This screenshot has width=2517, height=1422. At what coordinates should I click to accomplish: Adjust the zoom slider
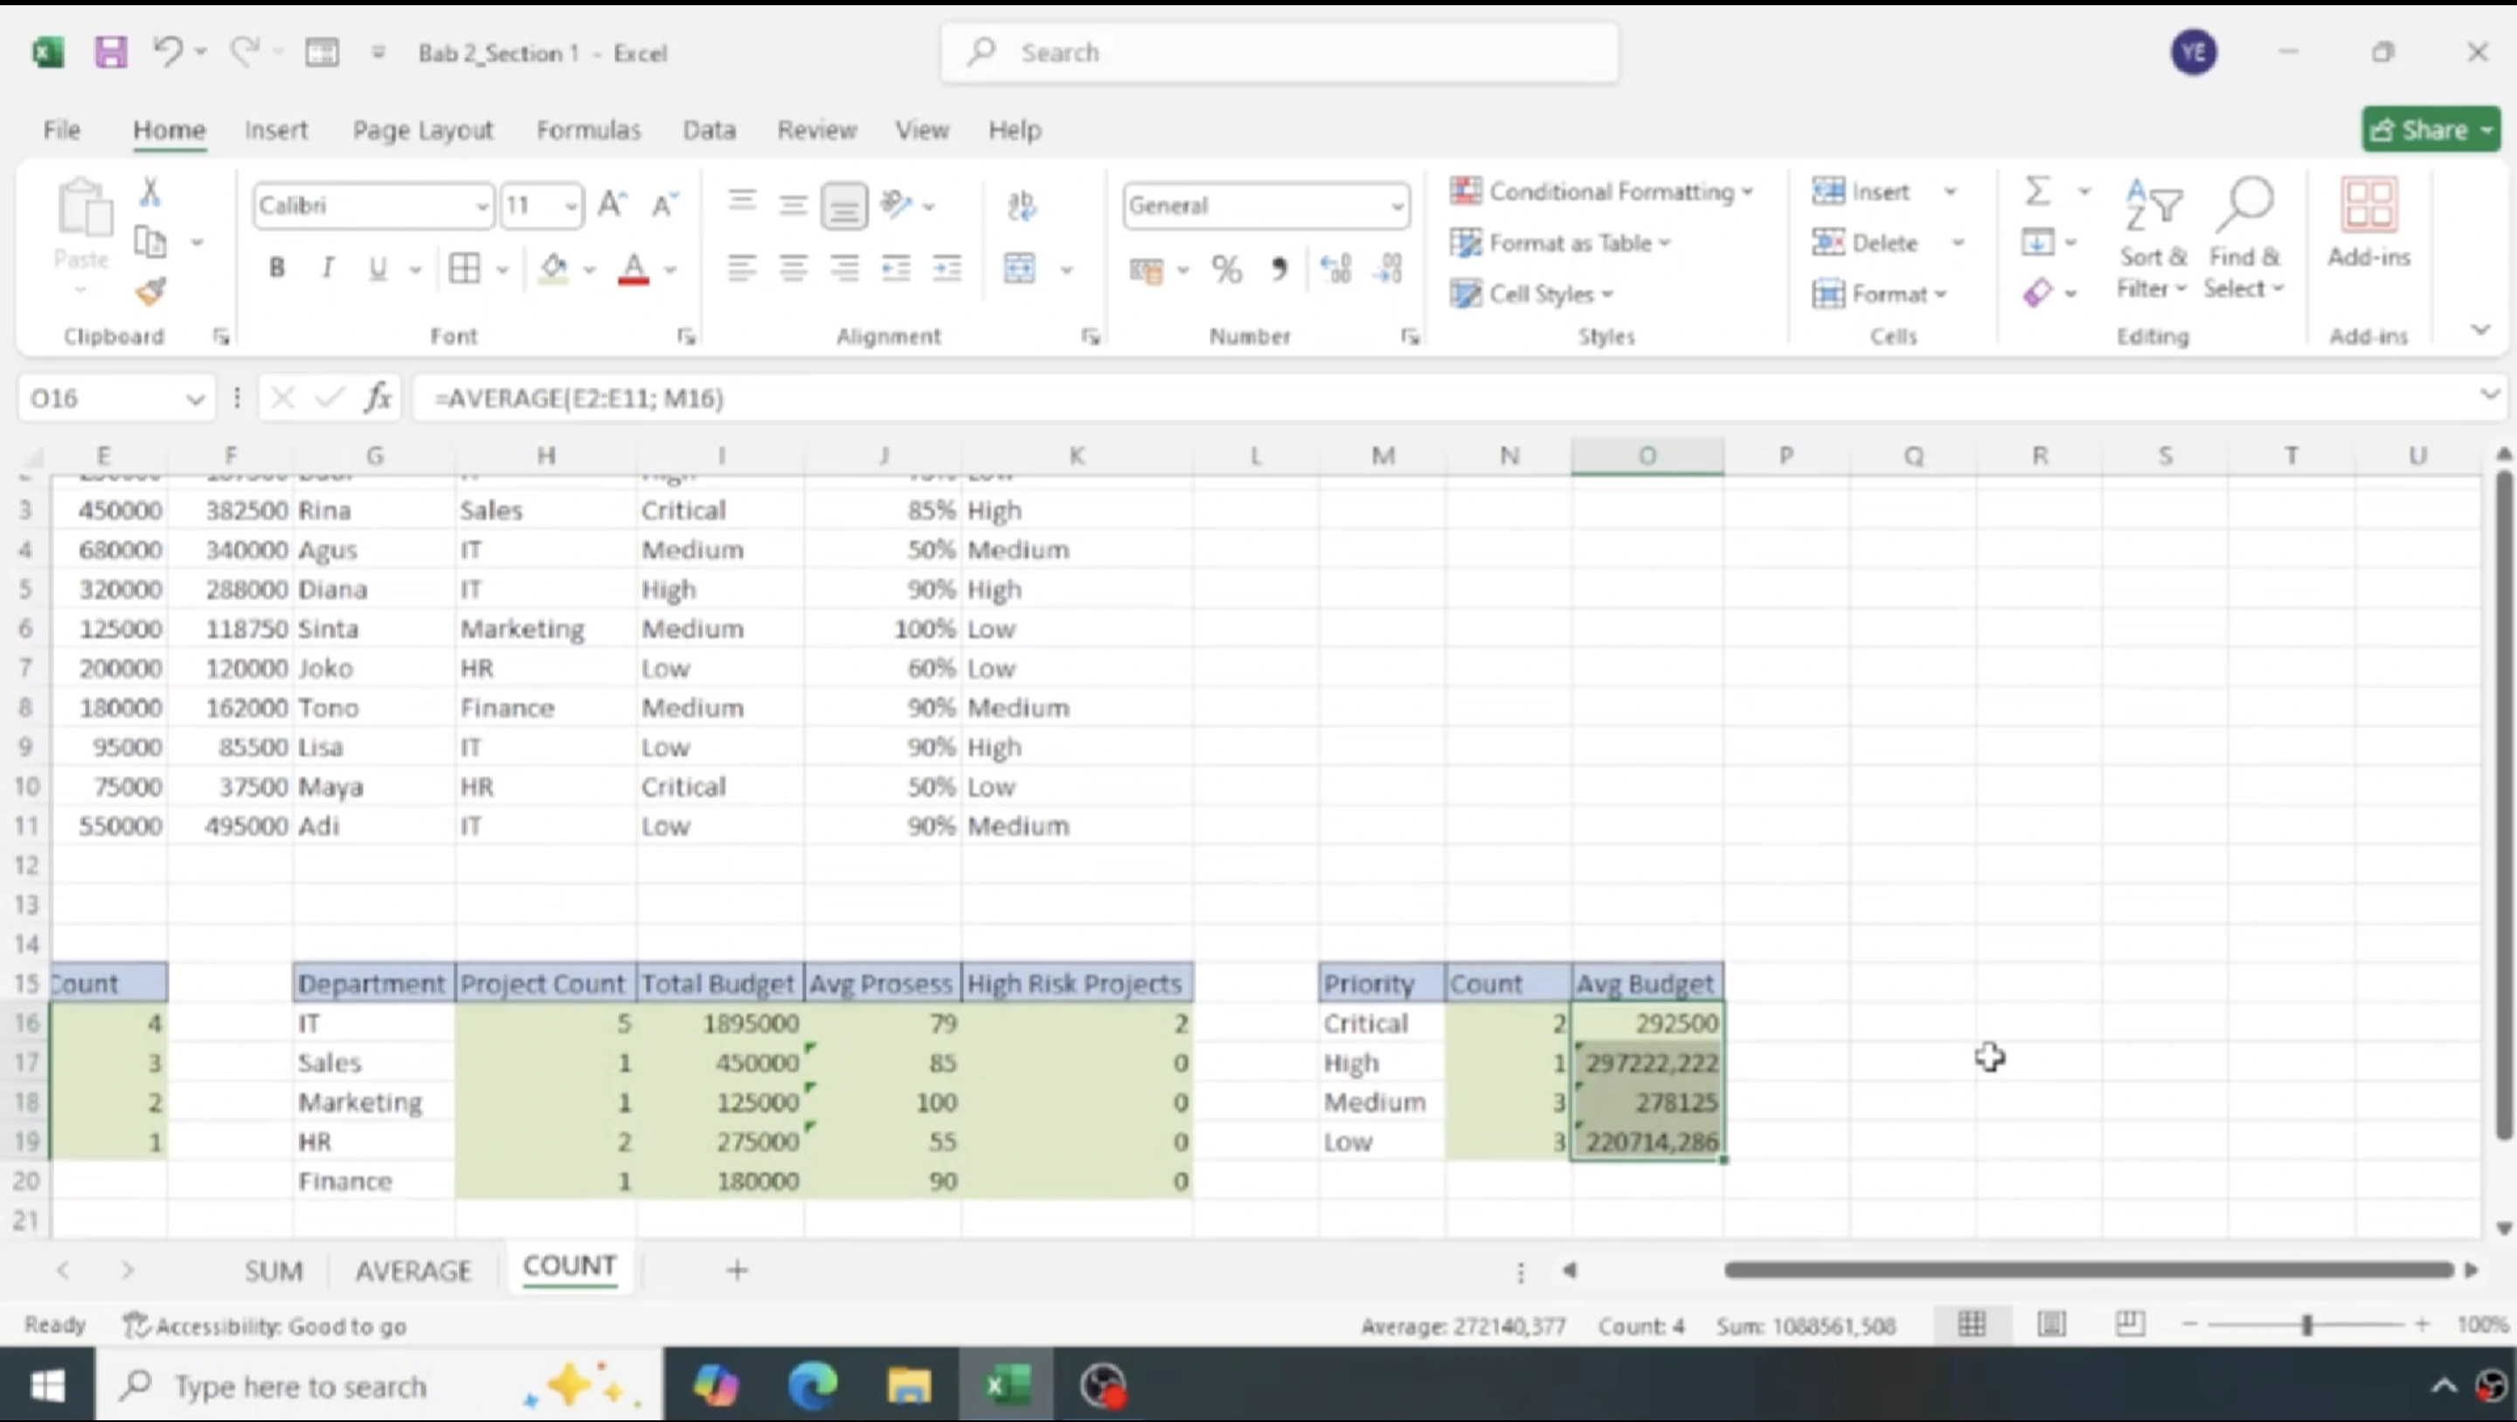tap(2308, 1324)
